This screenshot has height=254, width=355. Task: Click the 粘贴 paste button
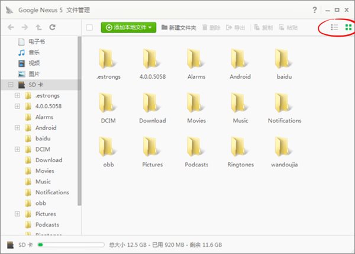pos(288,27)
